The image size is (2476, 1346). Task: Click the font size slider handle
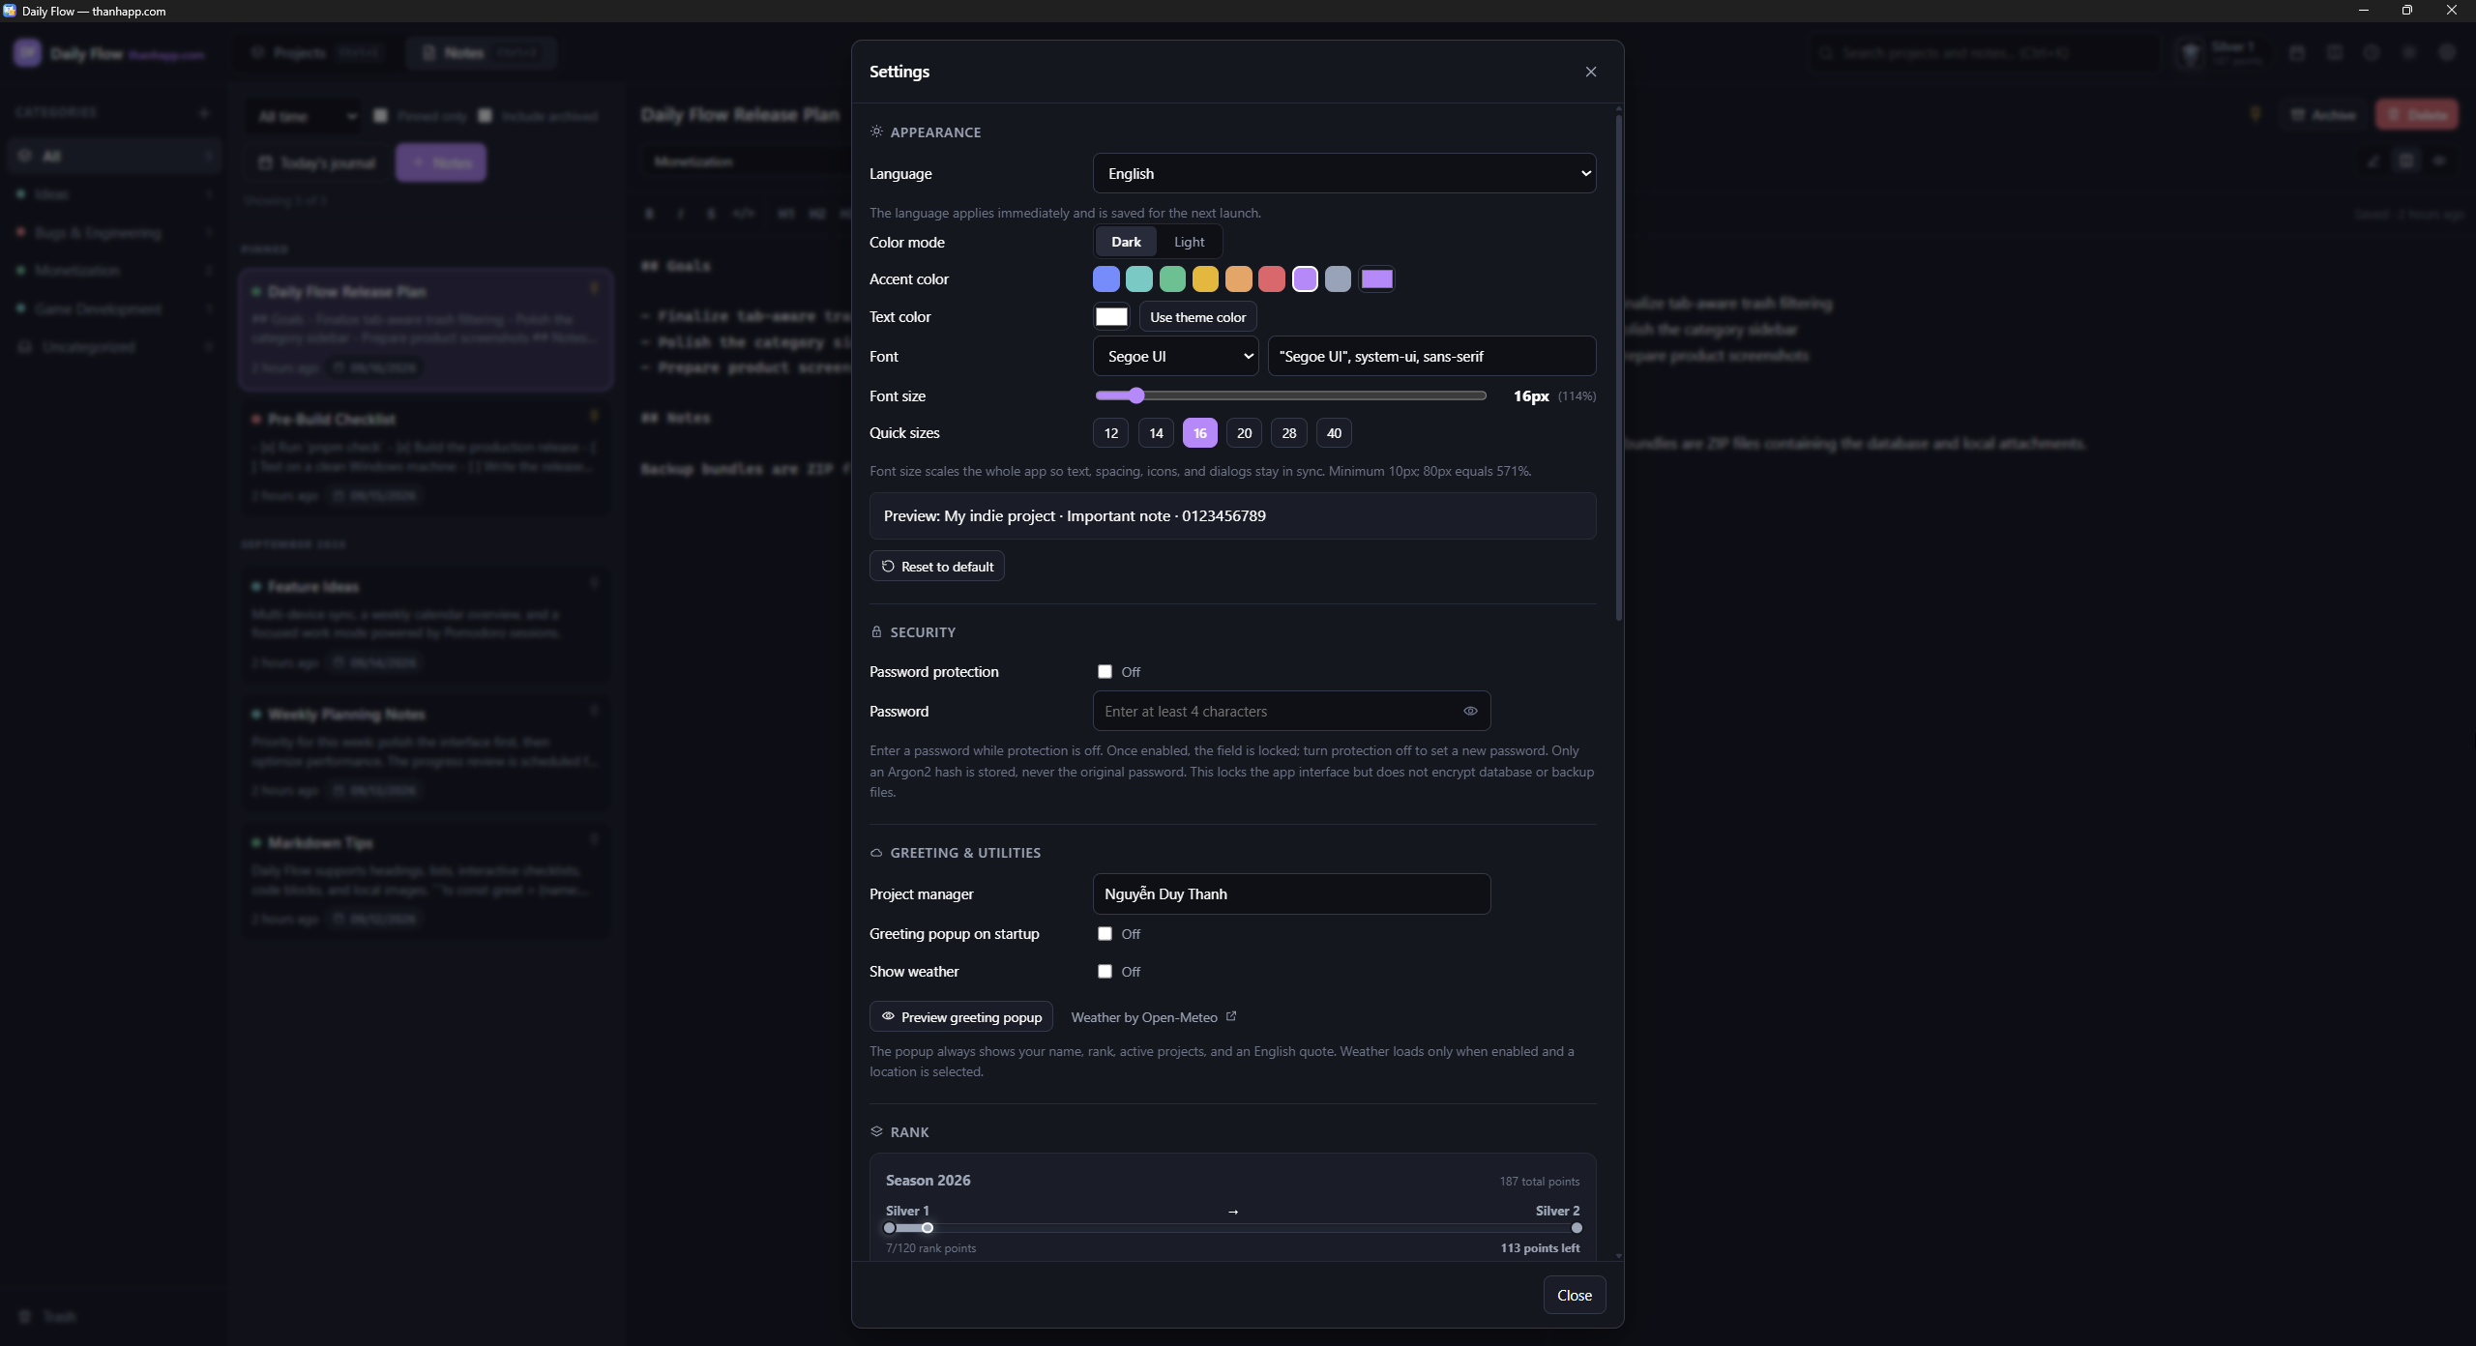[1136, 395]
